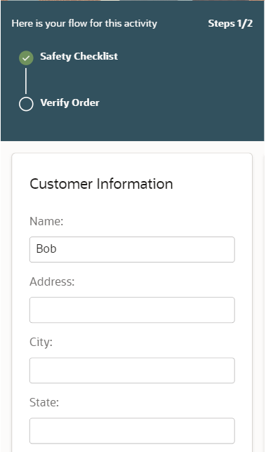
Task: Click the Address: field label
Action: [52, 281]
